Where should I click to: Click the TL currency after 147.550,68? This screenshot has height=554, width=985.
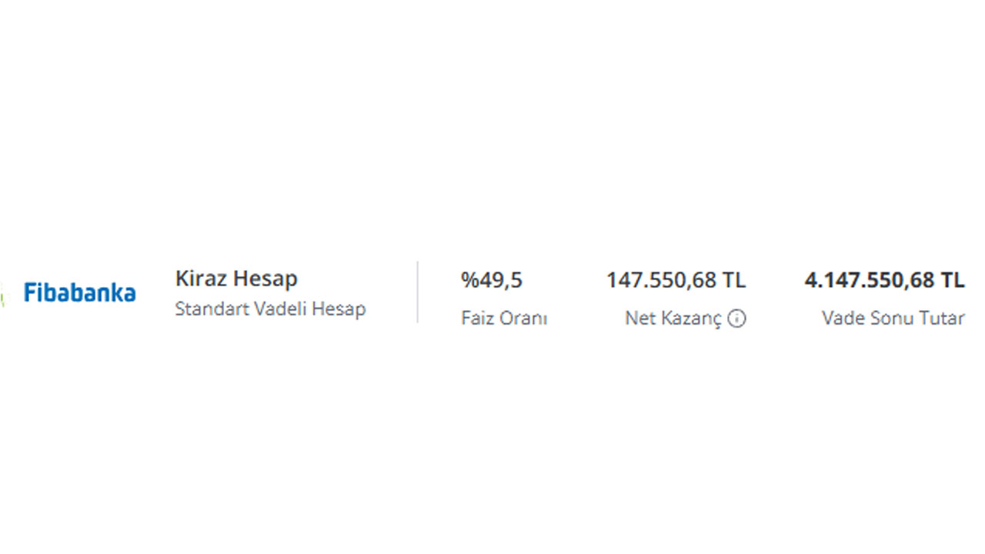pos(733,280)
